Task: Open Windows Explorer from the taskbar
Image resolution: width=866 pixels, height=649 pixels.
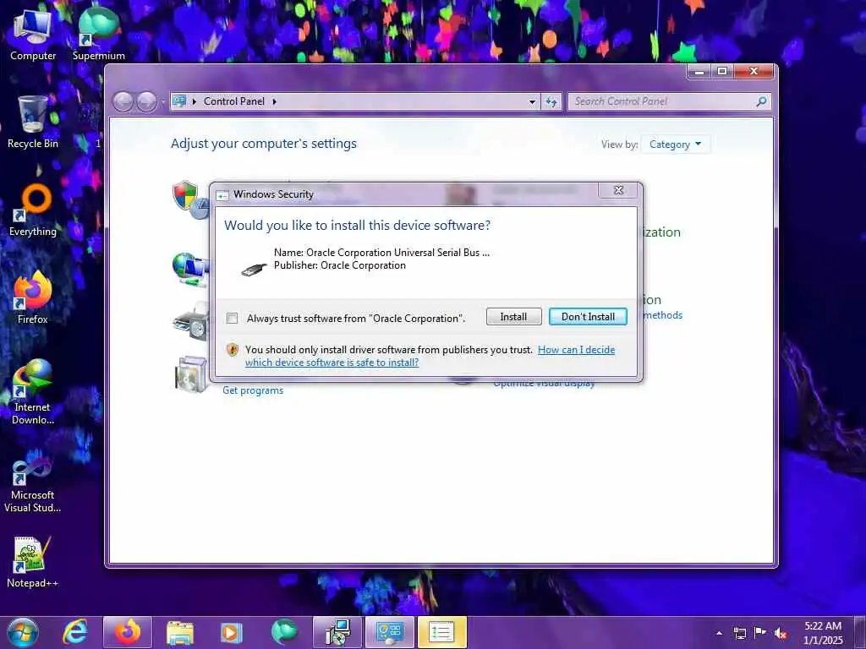Action: point(180,632)
